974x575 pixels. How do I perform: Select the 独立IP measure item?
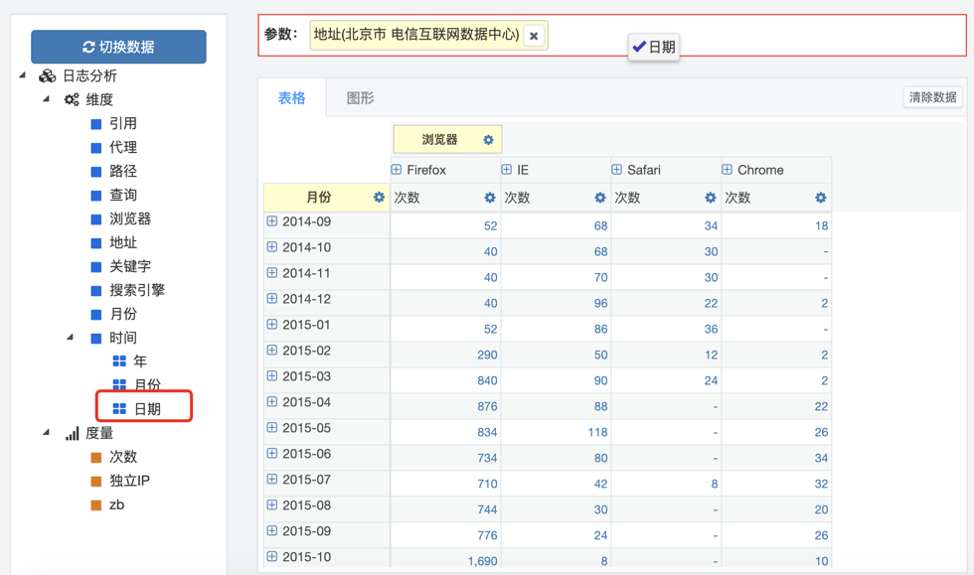click(129, 481)
